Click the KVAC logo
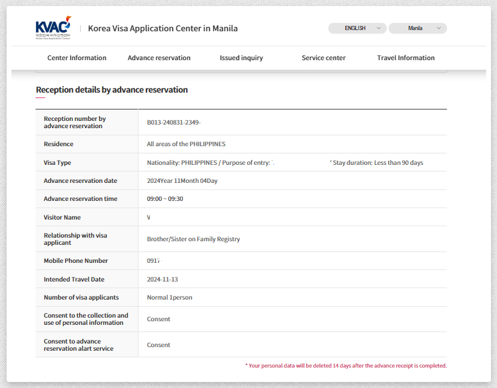The height and width of the screenshot is (388, 497). 53,28
